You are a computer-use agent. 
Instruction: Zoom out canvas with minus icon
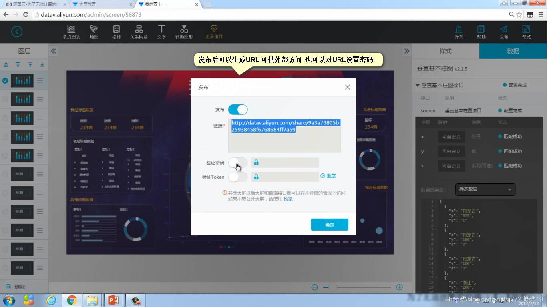coord(315,287)
